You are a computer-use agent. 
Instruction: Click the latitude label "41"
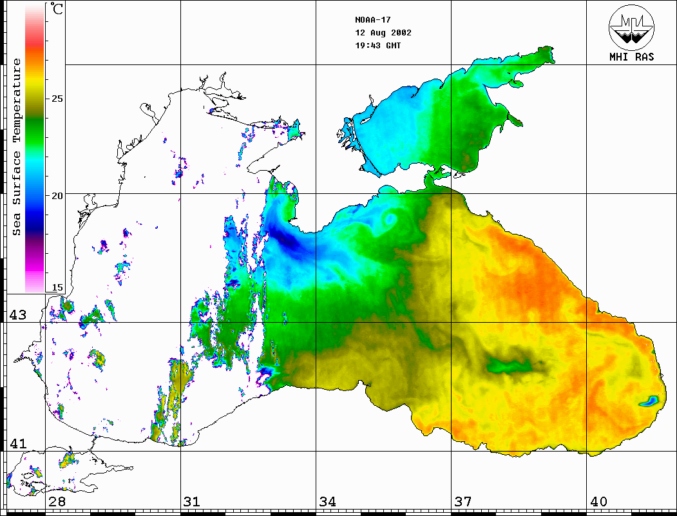[18, 443]
